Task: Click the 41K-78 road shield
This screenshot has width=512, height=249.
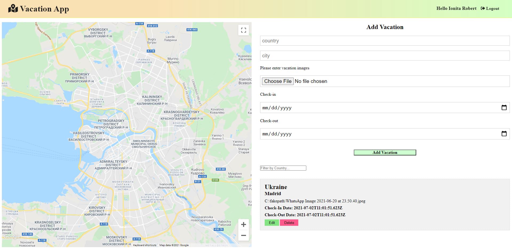Action: (219, 229)
